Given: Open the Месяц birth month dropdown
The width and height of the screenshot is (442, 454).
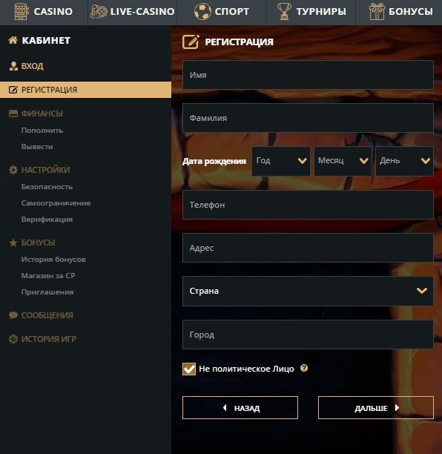Looking at the screenshot, I should 343,161.
